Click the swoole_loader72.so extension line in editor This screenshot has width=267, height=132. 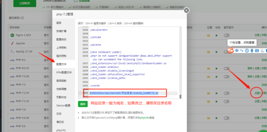click(124, 93)
